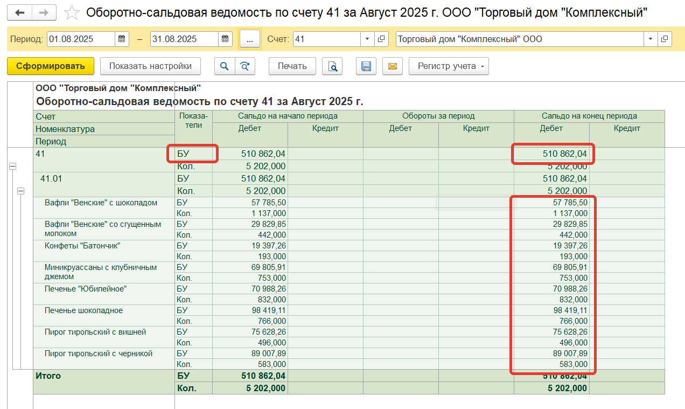This screenshot has height=409, width=685.
Task: Click Показать настройки button
Action: tap(150, 66)
